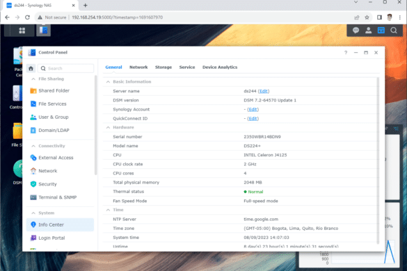This screenshot has height=271, width=407.
Task: Go to Control Panel home icon
Action: click(x=31, y=68)
